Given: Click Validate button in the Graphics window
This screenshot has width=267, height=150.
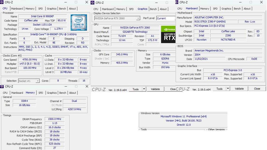Looking at the screenshot, I should (x=155, y=89).
